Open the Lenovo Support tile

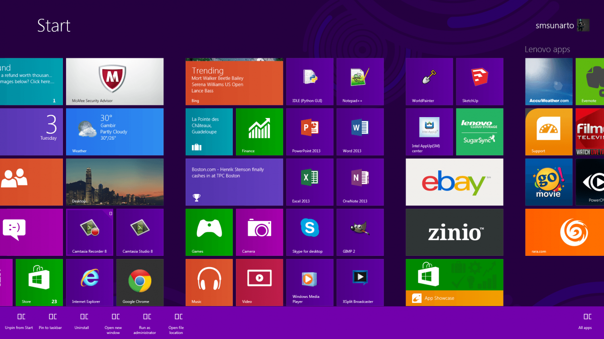549,132
